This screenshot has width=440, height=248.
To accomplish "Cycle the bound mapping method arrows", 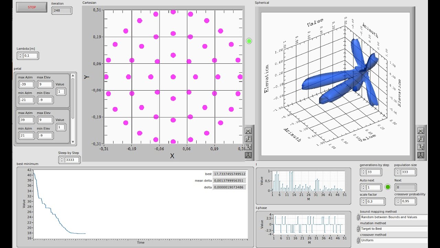I will click(358, 217).
